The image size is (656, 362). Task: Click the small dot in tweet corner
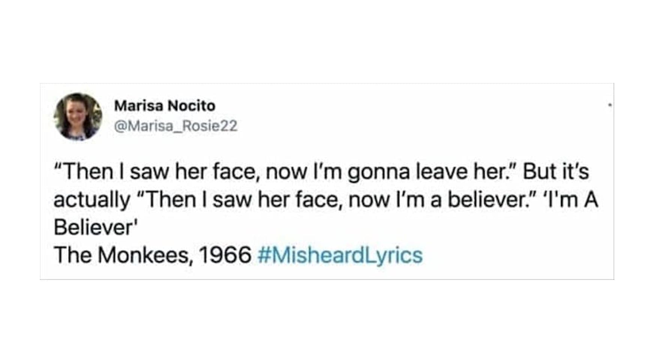coord(610,105)
